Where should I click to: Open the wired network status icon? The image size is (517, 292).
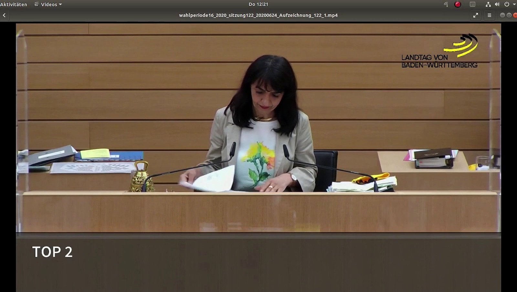coord(488,4)
